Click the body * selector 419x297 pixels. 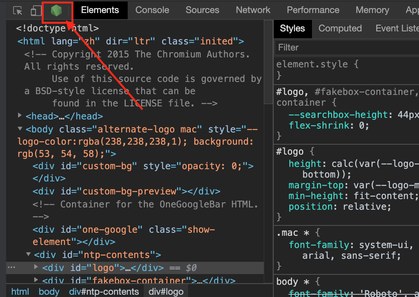pos(293,281)
